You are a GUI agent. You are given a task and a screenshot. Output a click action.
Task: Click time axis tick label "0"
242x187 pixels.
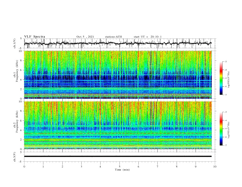(x=24, y=167)
